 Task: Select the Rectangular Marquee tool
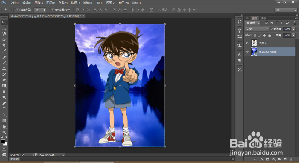point(4,28)
